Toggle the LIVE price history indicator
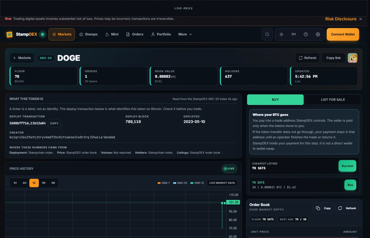Image resolution: width=370 pixels, height=238 pixels. 229,169
